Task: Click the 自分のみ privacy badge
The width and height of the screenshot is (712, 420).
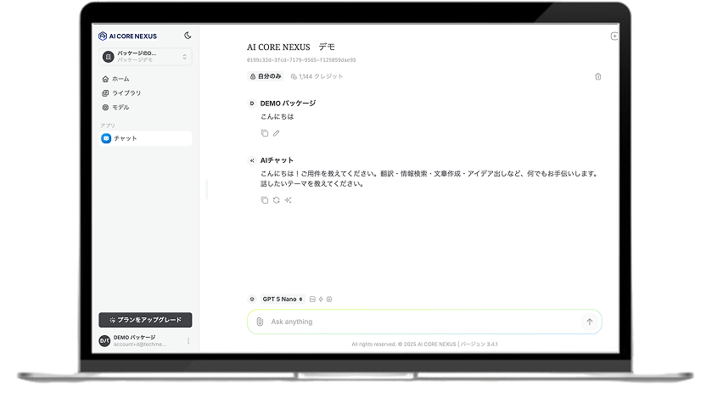Action: (x=266, y=76)
